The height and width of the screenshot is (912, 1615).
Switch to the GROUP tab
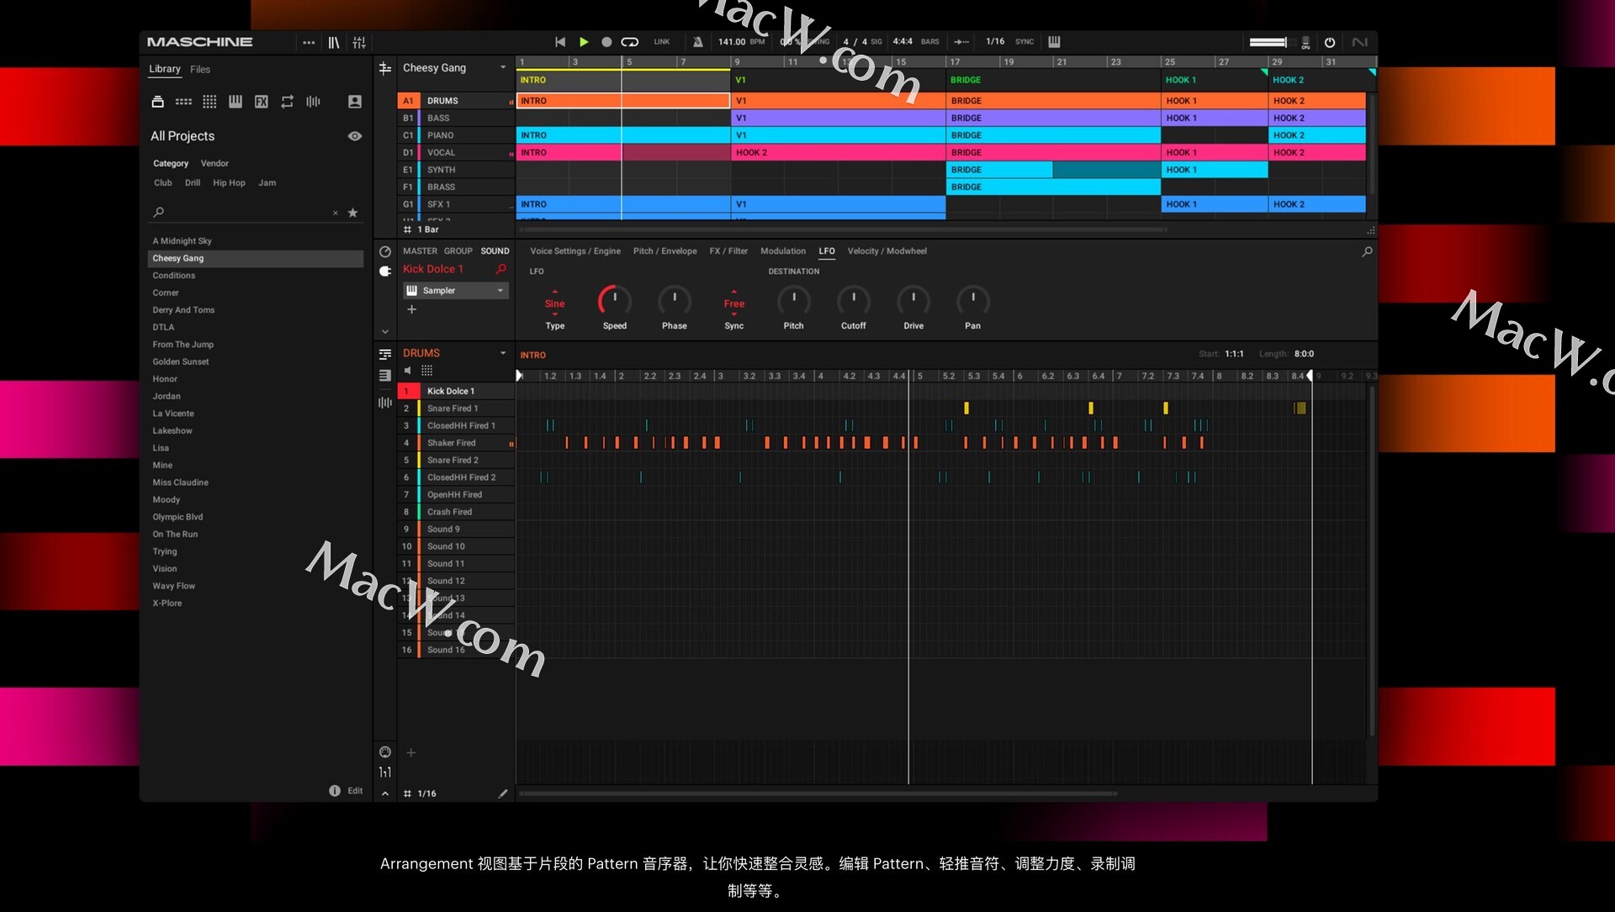coord(458,251)
